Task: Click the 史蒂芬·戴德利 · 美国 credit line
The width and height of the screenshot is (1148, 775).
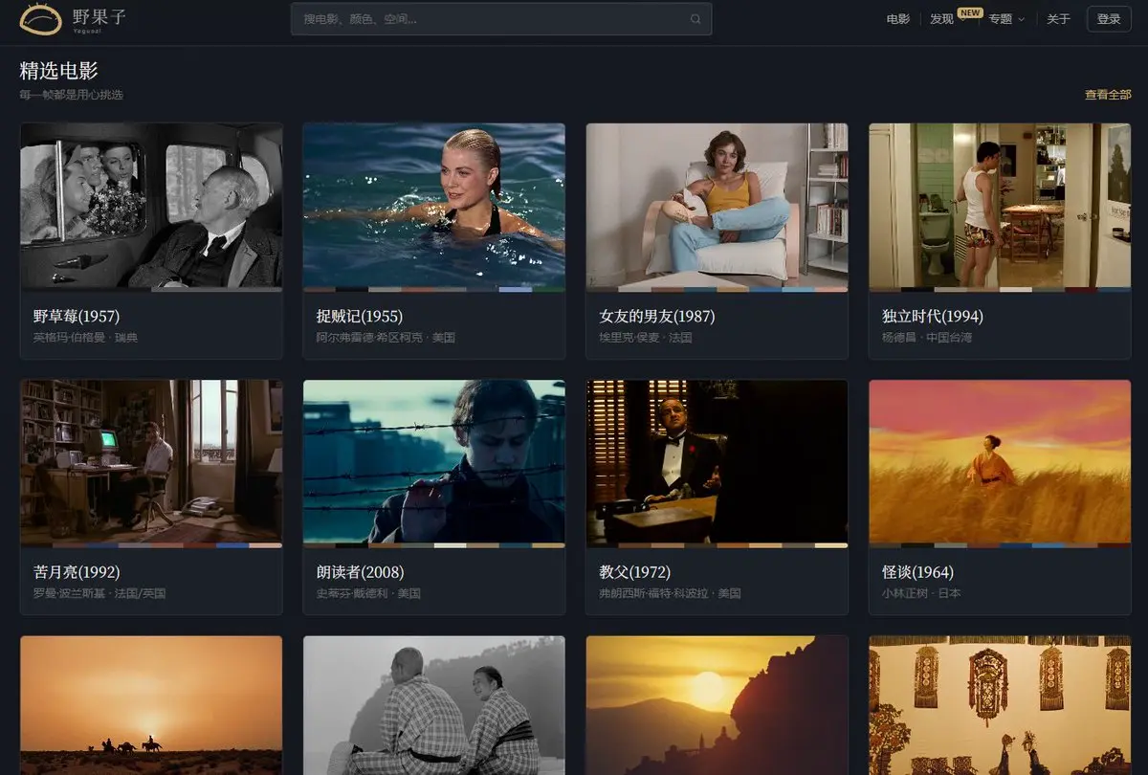Action: pyautogui.click(x=368, y=593)
